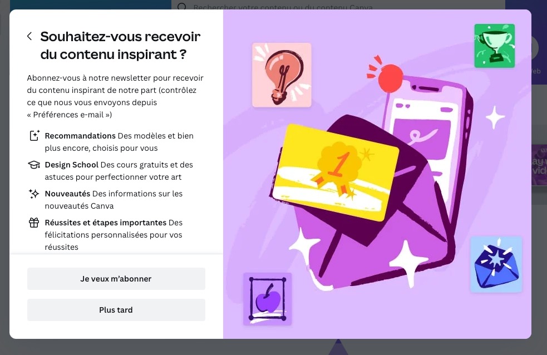547x355 pixels.
Task: Click the blue gem illustration tile
Action: (x=496, y=264)
